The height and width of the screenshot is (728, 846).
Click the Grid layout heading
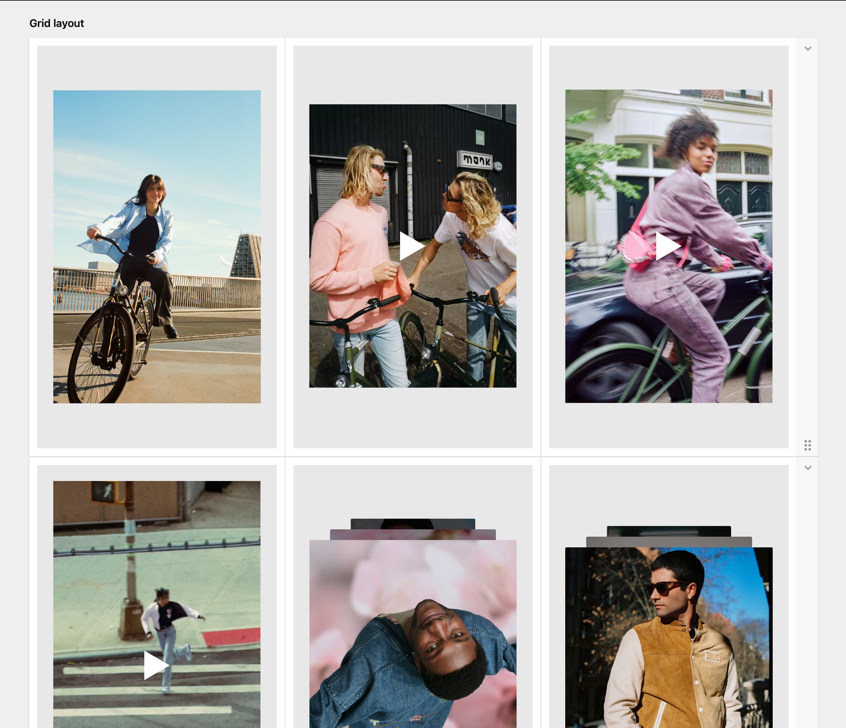(x=56, y=23)
